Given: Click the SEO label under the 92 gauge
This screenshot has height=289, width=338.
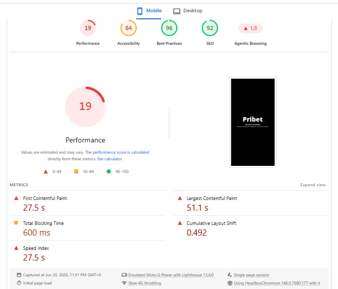Looking at the screenshot, I should coord(210,43).
